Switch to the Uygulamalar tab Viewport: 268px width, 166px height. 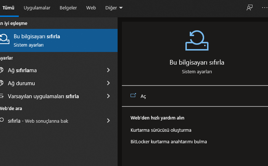pos(37,8)
